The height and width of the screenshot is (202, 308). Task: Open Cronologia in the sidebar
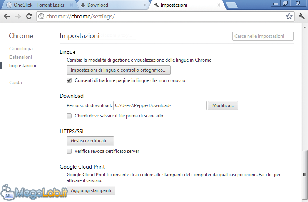click(21, 49)
